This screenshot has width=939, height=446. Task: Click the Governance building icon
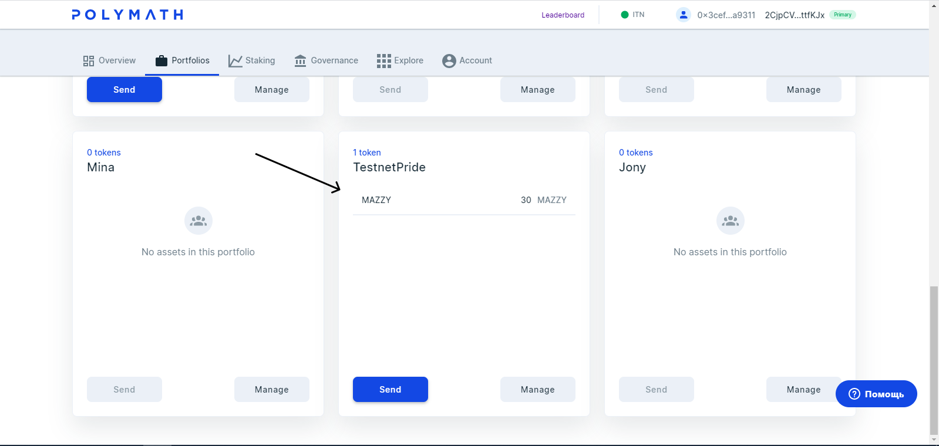(301, 61)
